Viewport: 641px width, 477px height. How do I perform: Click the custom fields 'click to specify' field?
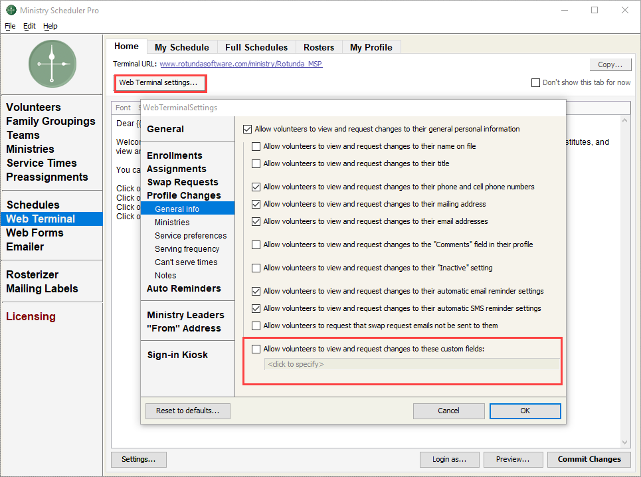click(x=412, y=364)
